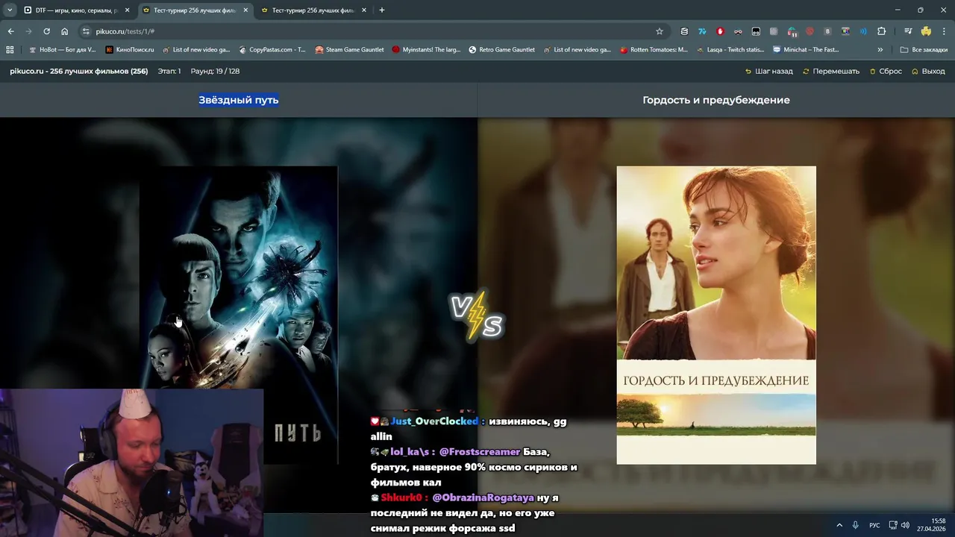
Task: Go back using the browser back arrow
Action: [10, 31]
